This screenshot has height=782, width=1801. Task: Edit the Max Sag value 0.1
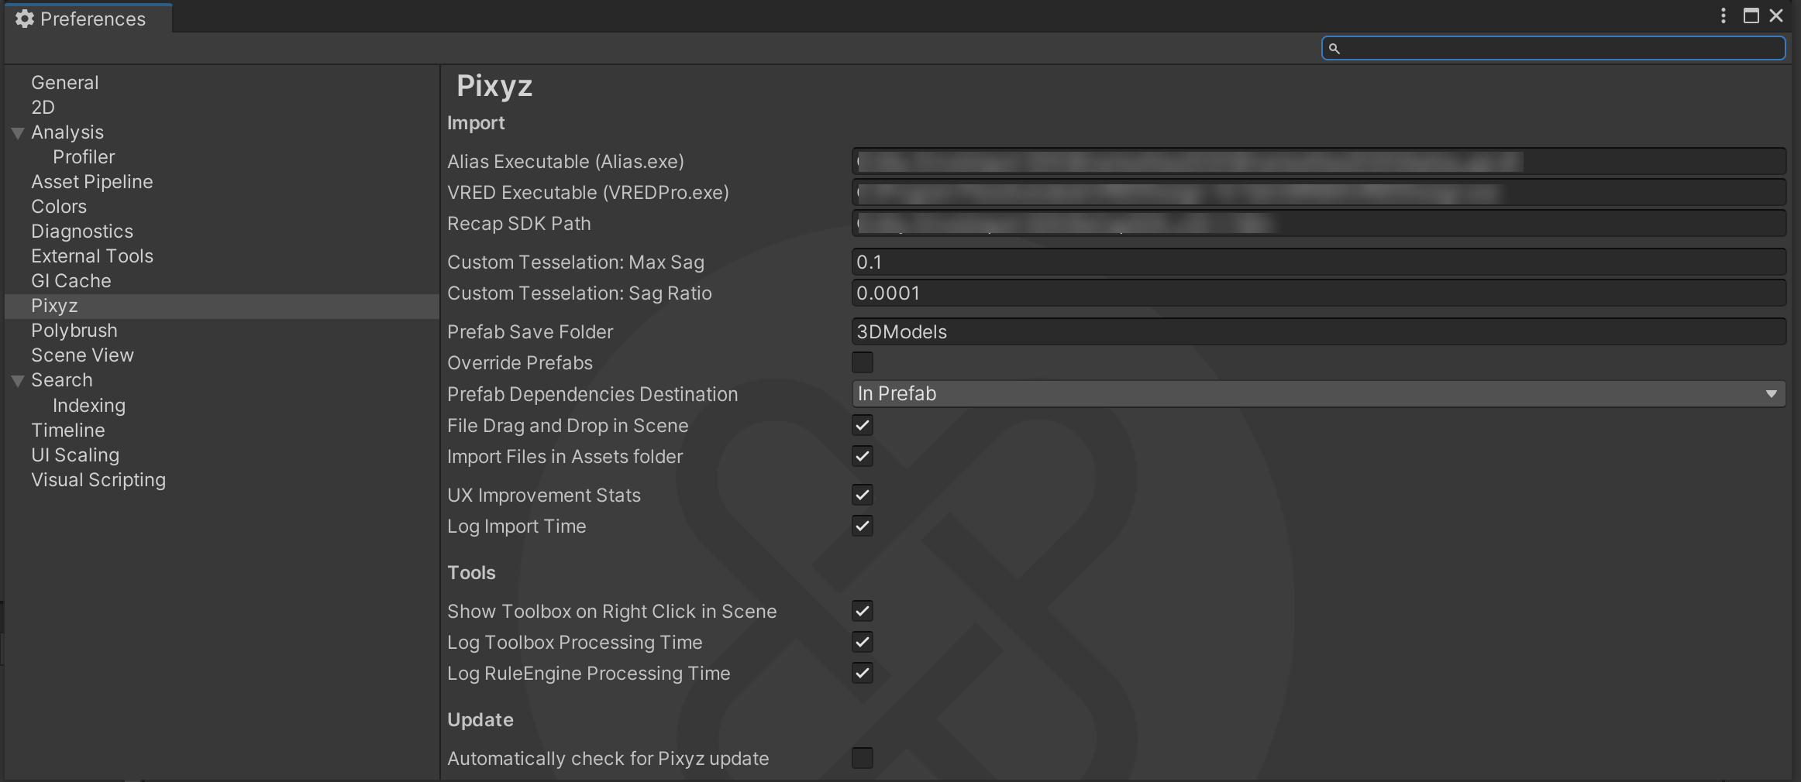pyautogui.click(x=1319, y=262)
